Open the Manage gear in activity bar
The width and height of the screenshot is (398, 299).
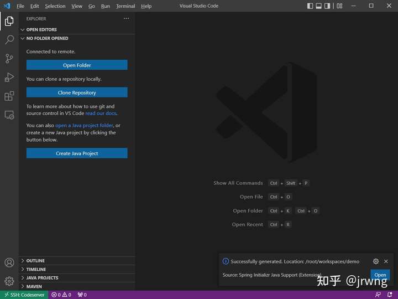click(x=9, y=281)
